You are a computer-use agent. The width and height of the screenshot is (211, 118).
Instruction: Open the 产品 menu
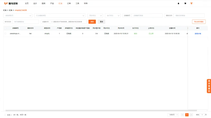[x=52, y=3]
